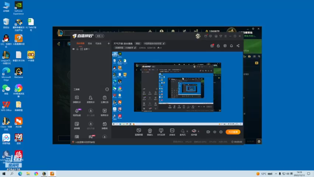This screenshot has height=177, width=314.
Task: Open the WeGame desktop shortcut
Action: coord(18,73)
